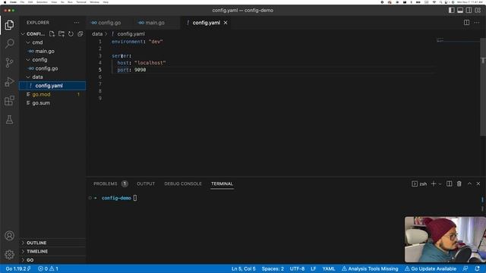Toggle the primary side bar layout button

coord(452,10)
